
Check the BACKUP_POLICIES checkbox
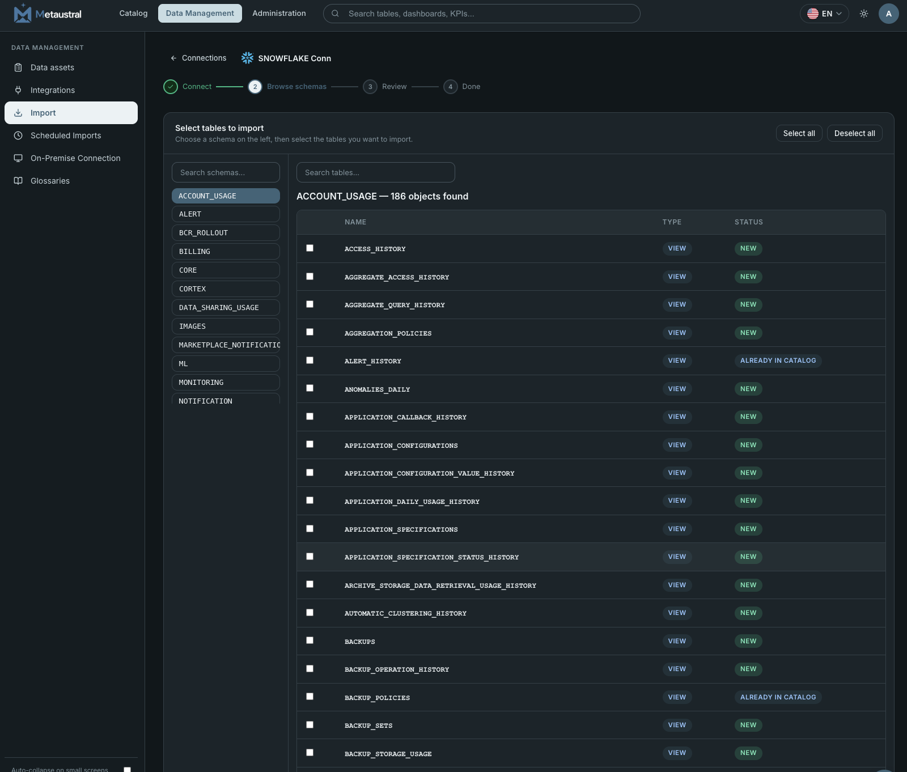(x=310, y=697)
